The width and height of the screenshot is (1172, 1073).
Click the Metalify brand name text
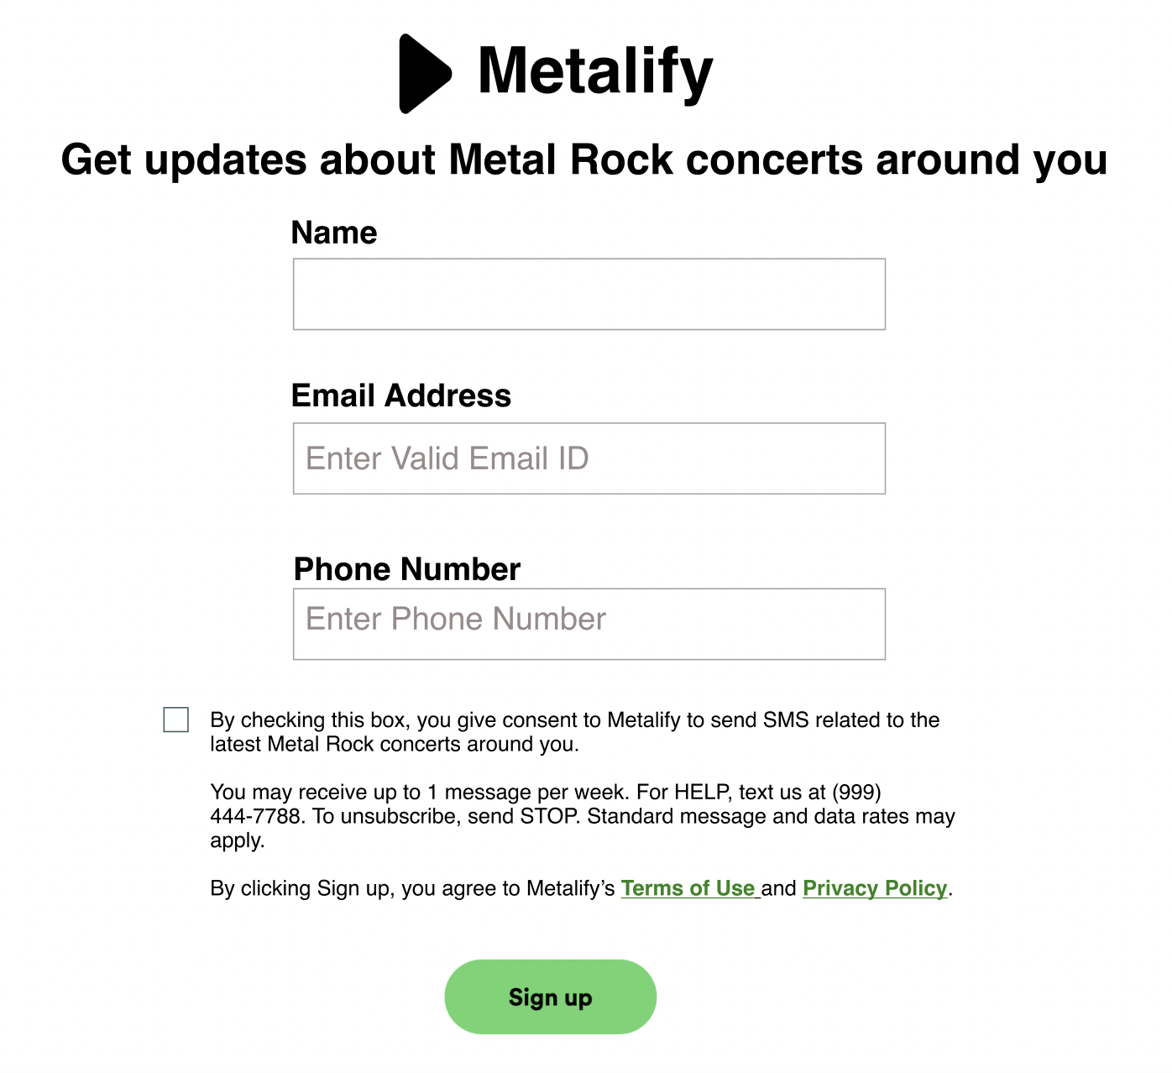[595, 72]
